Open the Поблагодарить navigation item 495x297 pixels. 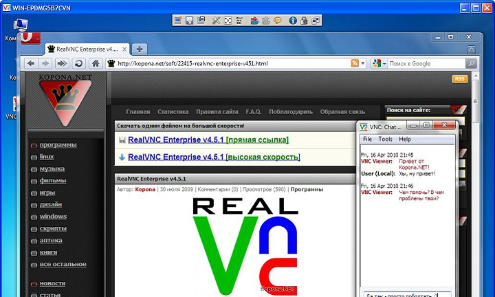point(291,112)
